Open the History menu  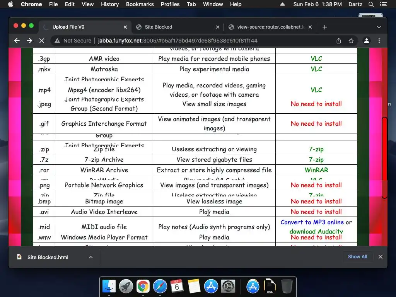point(110,4)
